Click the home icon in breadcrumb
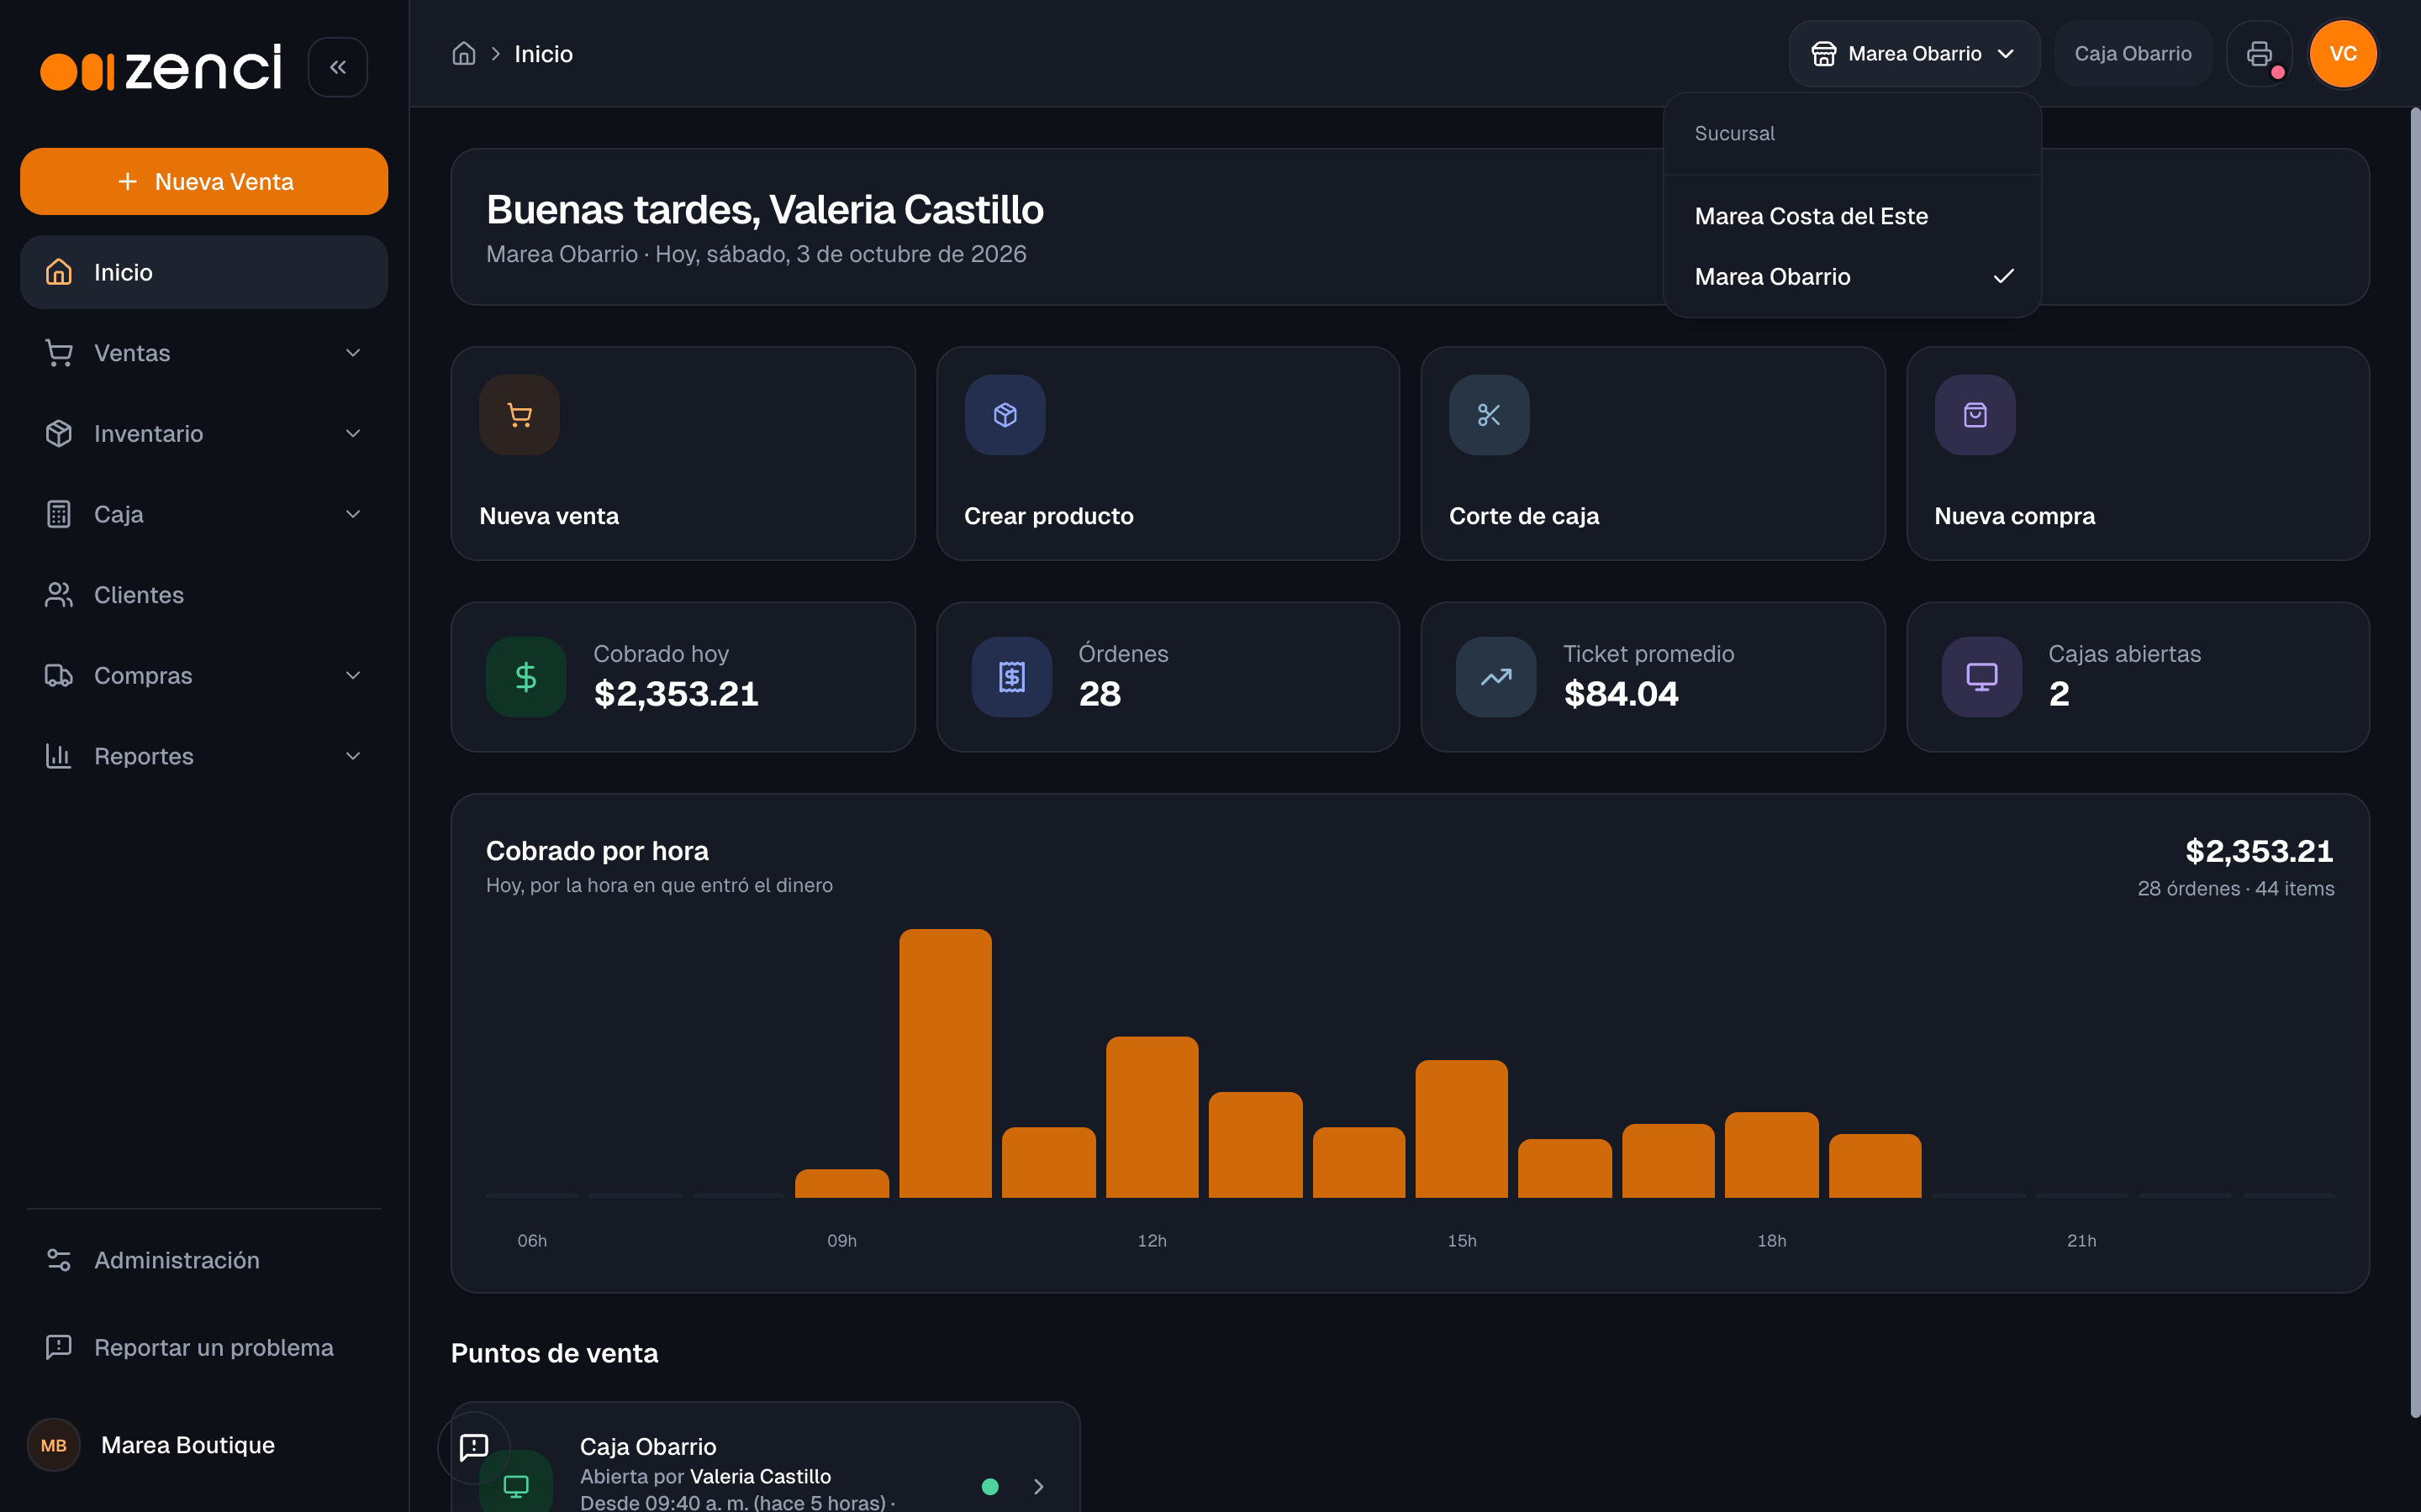The width and height of the screenshot is (2421, 1512). [463, 54]
